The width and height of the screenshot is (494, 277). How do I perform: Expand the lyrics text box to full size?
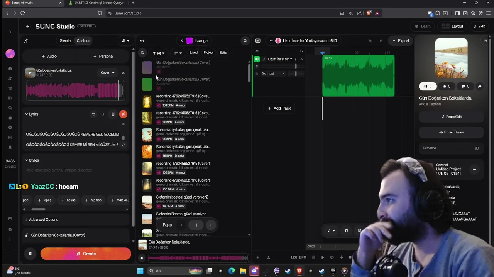point(123,145)
